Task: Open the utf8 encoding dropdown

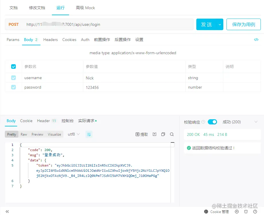Action: tap(74, 134)
